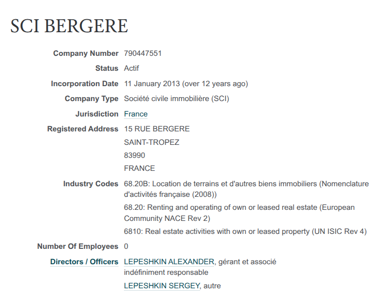Select the Industry Codes label
This screenshot has height=296, width=376.
point(91,184)
